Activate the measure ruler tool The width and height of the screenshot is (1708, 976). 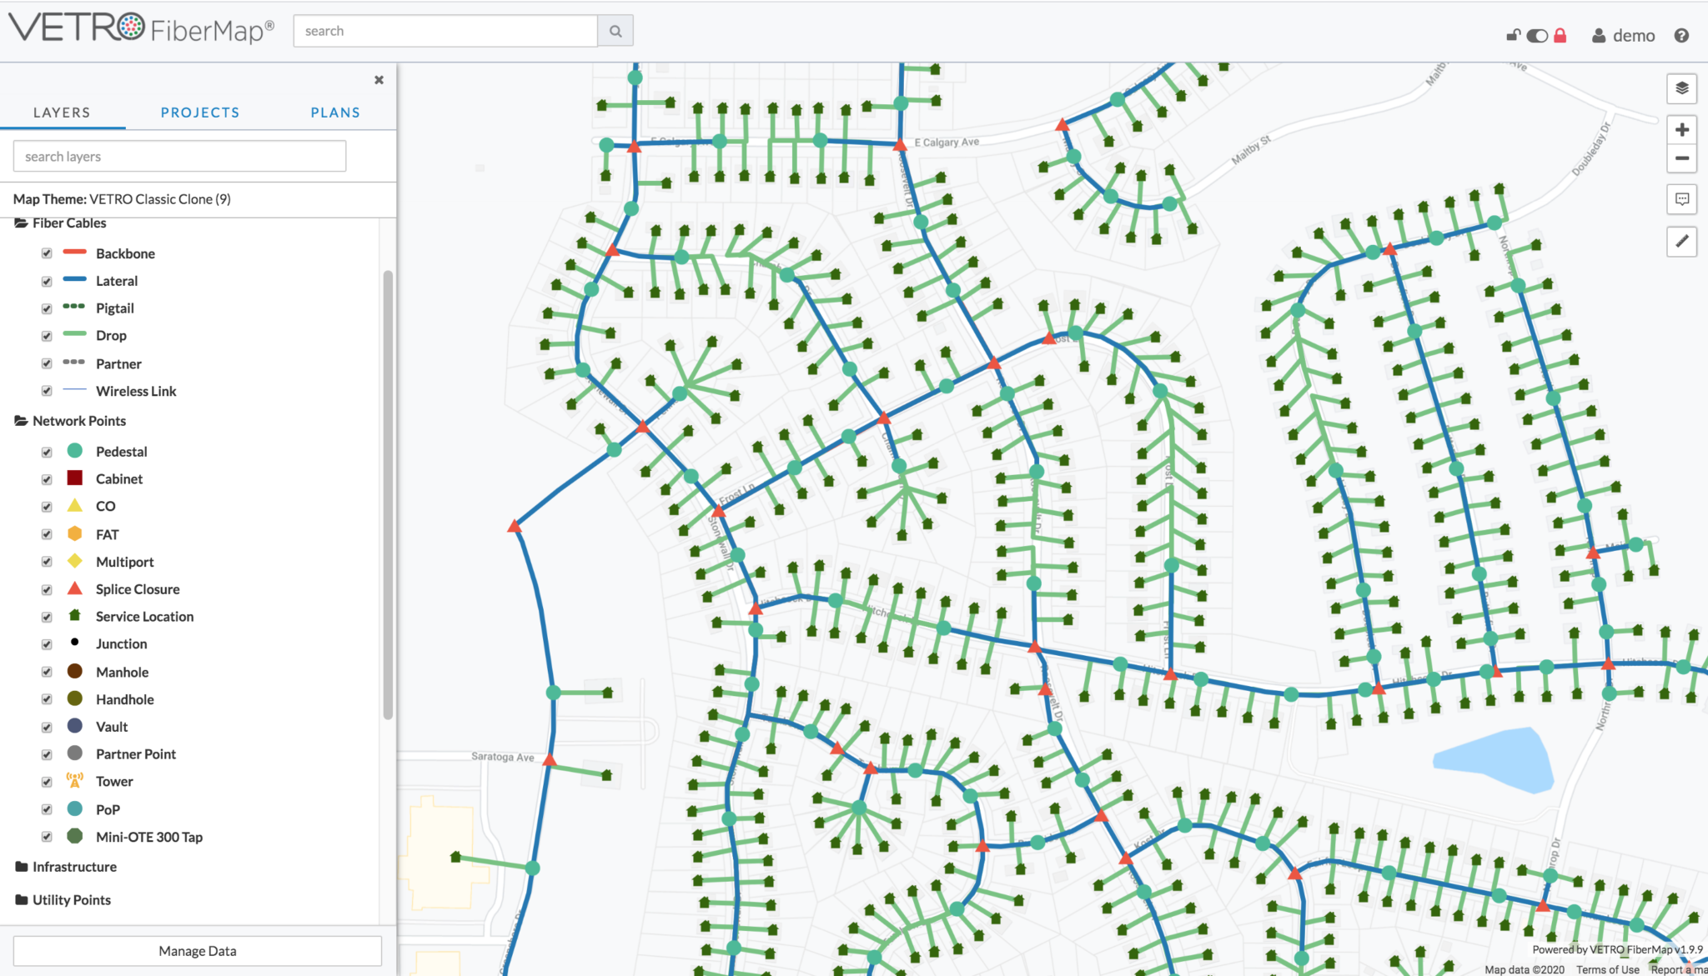(x=1681, y=242)
